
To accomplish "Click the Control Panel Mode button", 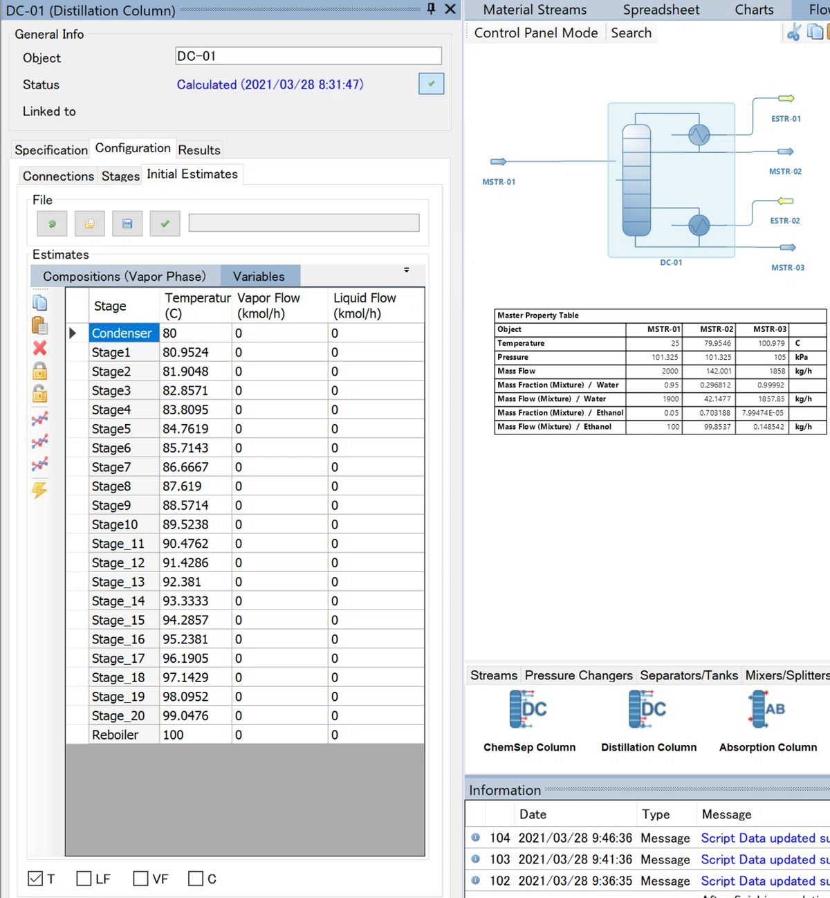I will [x=536, y=33].
